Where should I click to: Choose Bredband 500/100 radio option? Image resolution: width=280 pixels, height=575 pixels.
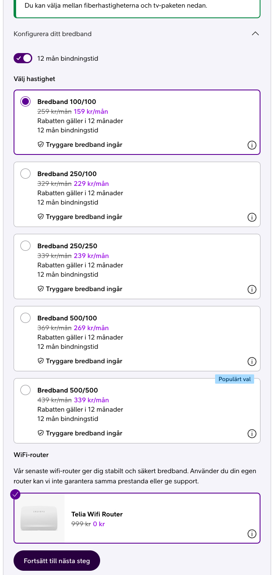coord(25,318)
